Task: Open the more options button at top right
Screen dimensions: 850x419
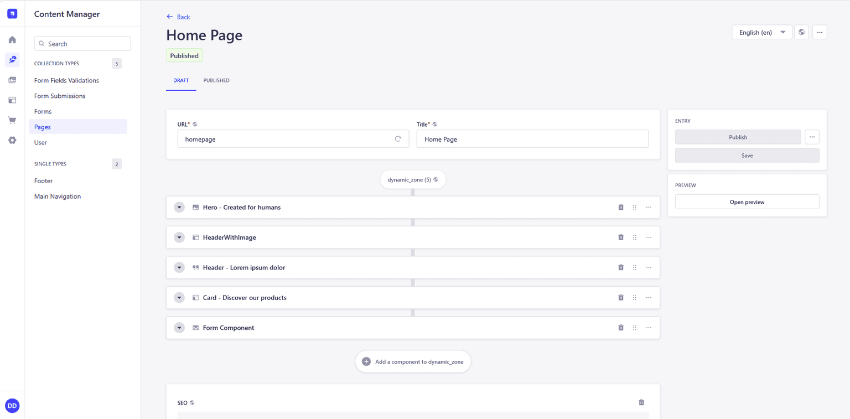Action: 820,32
